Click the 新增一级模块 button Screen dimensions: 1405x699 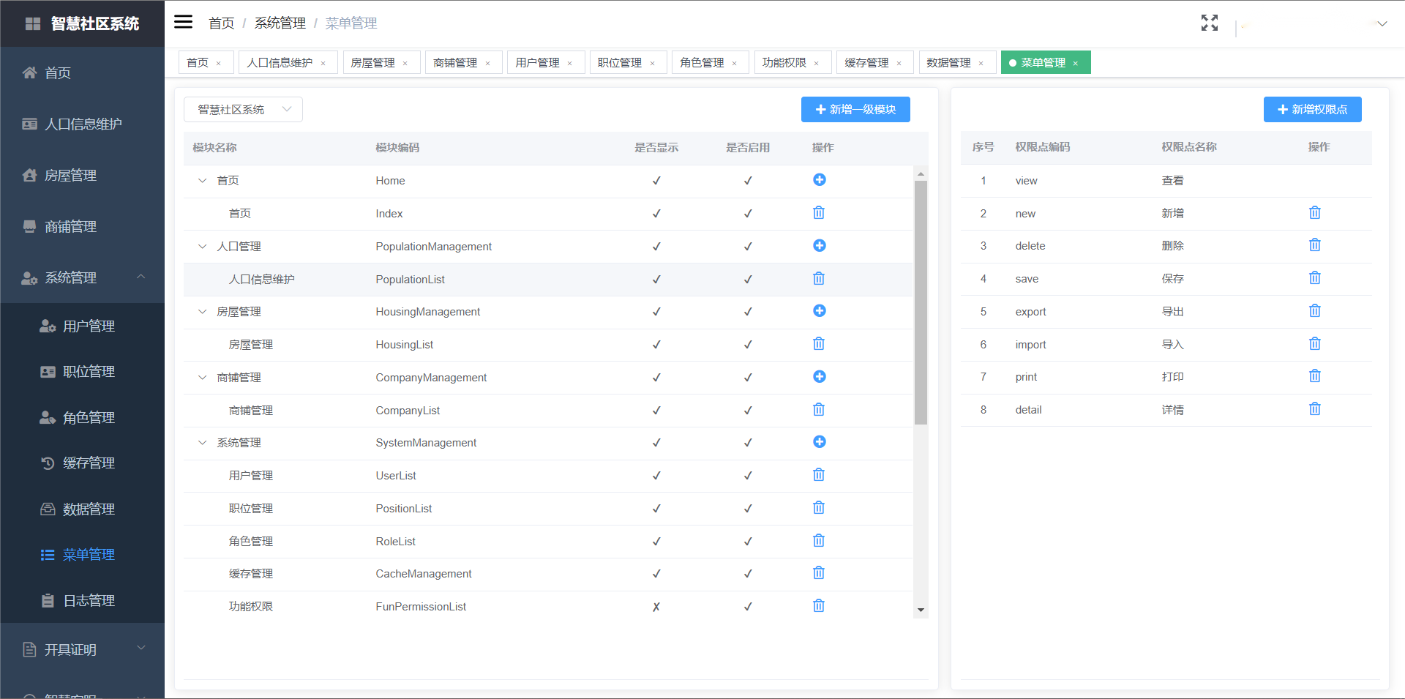[x=855, y=110]
